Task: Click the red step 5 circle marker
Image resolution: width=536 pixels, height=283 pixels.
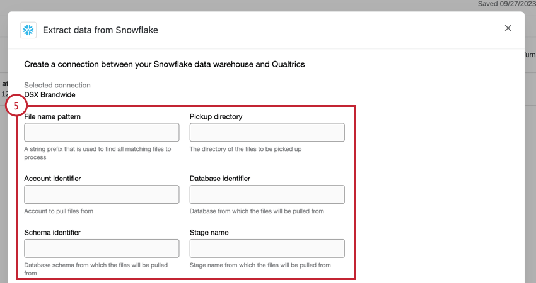Action: click(16, 106)
